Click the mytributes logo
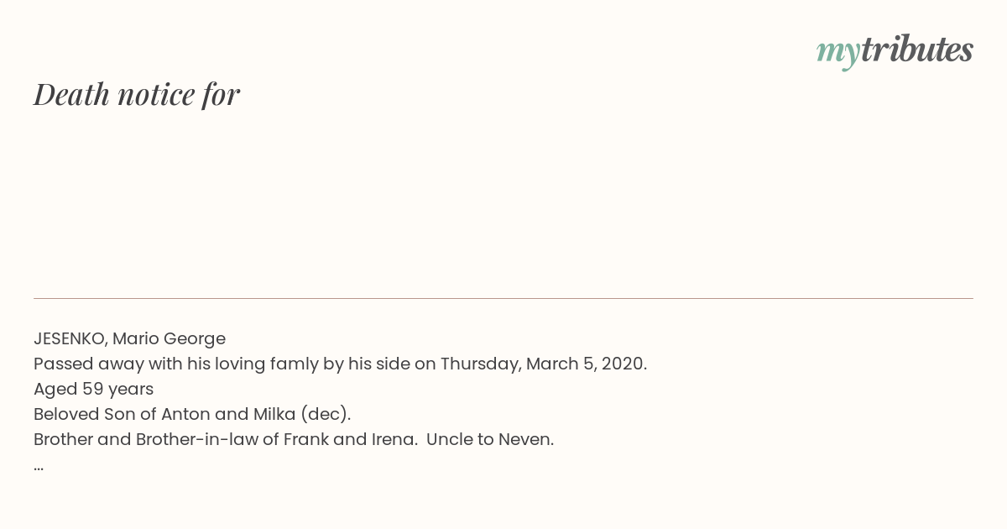Screen dimensions: 1007x529 click(x=895, y=51)
